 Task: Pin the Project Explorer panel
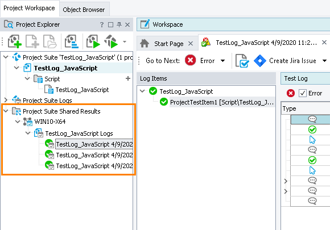click(119, 25)
